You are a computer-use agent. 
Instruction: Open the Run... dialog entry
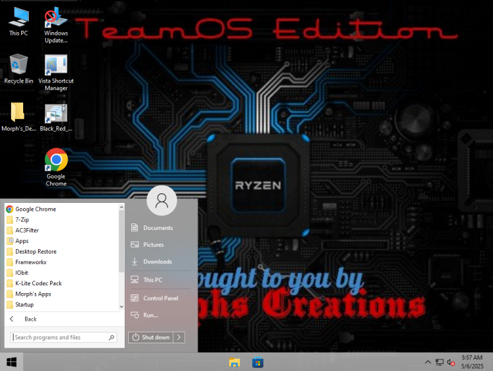click(x=160, y=315)
